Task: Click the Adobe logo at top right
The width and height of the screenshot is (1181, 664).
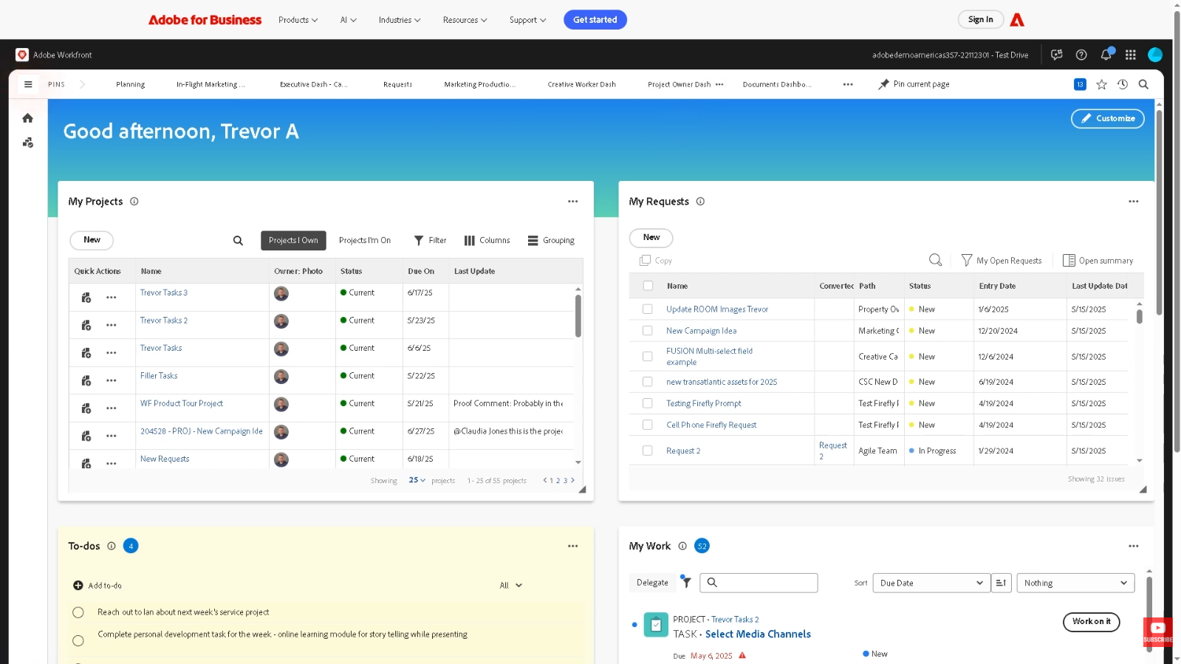Action: point(1017,20)
